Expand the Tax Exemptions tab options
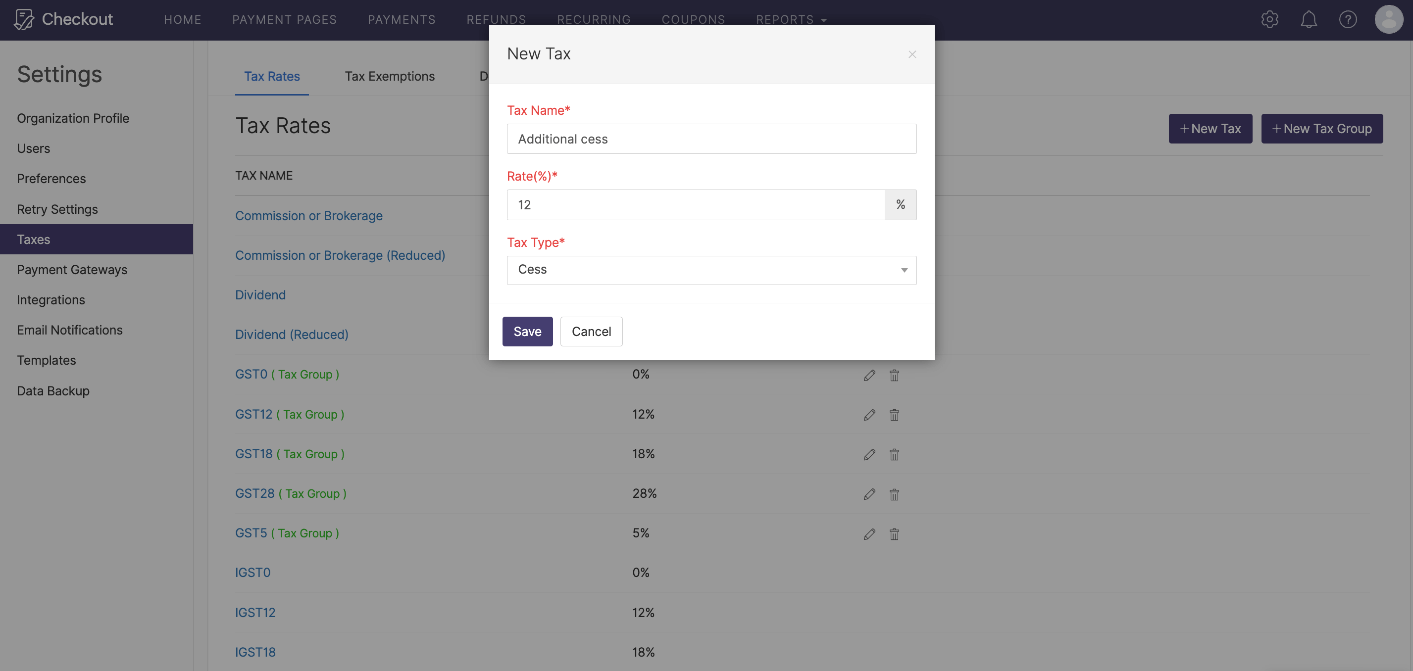1413x671 pixels. [389, 76]
